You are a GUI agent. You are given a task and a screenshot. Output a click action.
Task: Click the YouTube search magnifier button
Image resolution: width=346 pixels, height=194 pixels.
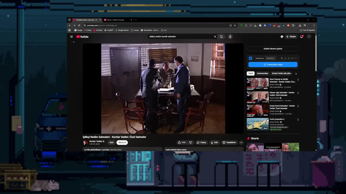point(221,37)
